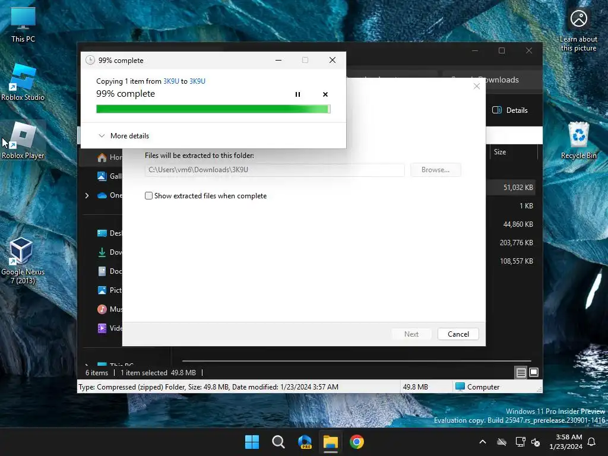Show hidden system tray icons
This screenshot has width=608, height=456.
coord(482,442)
